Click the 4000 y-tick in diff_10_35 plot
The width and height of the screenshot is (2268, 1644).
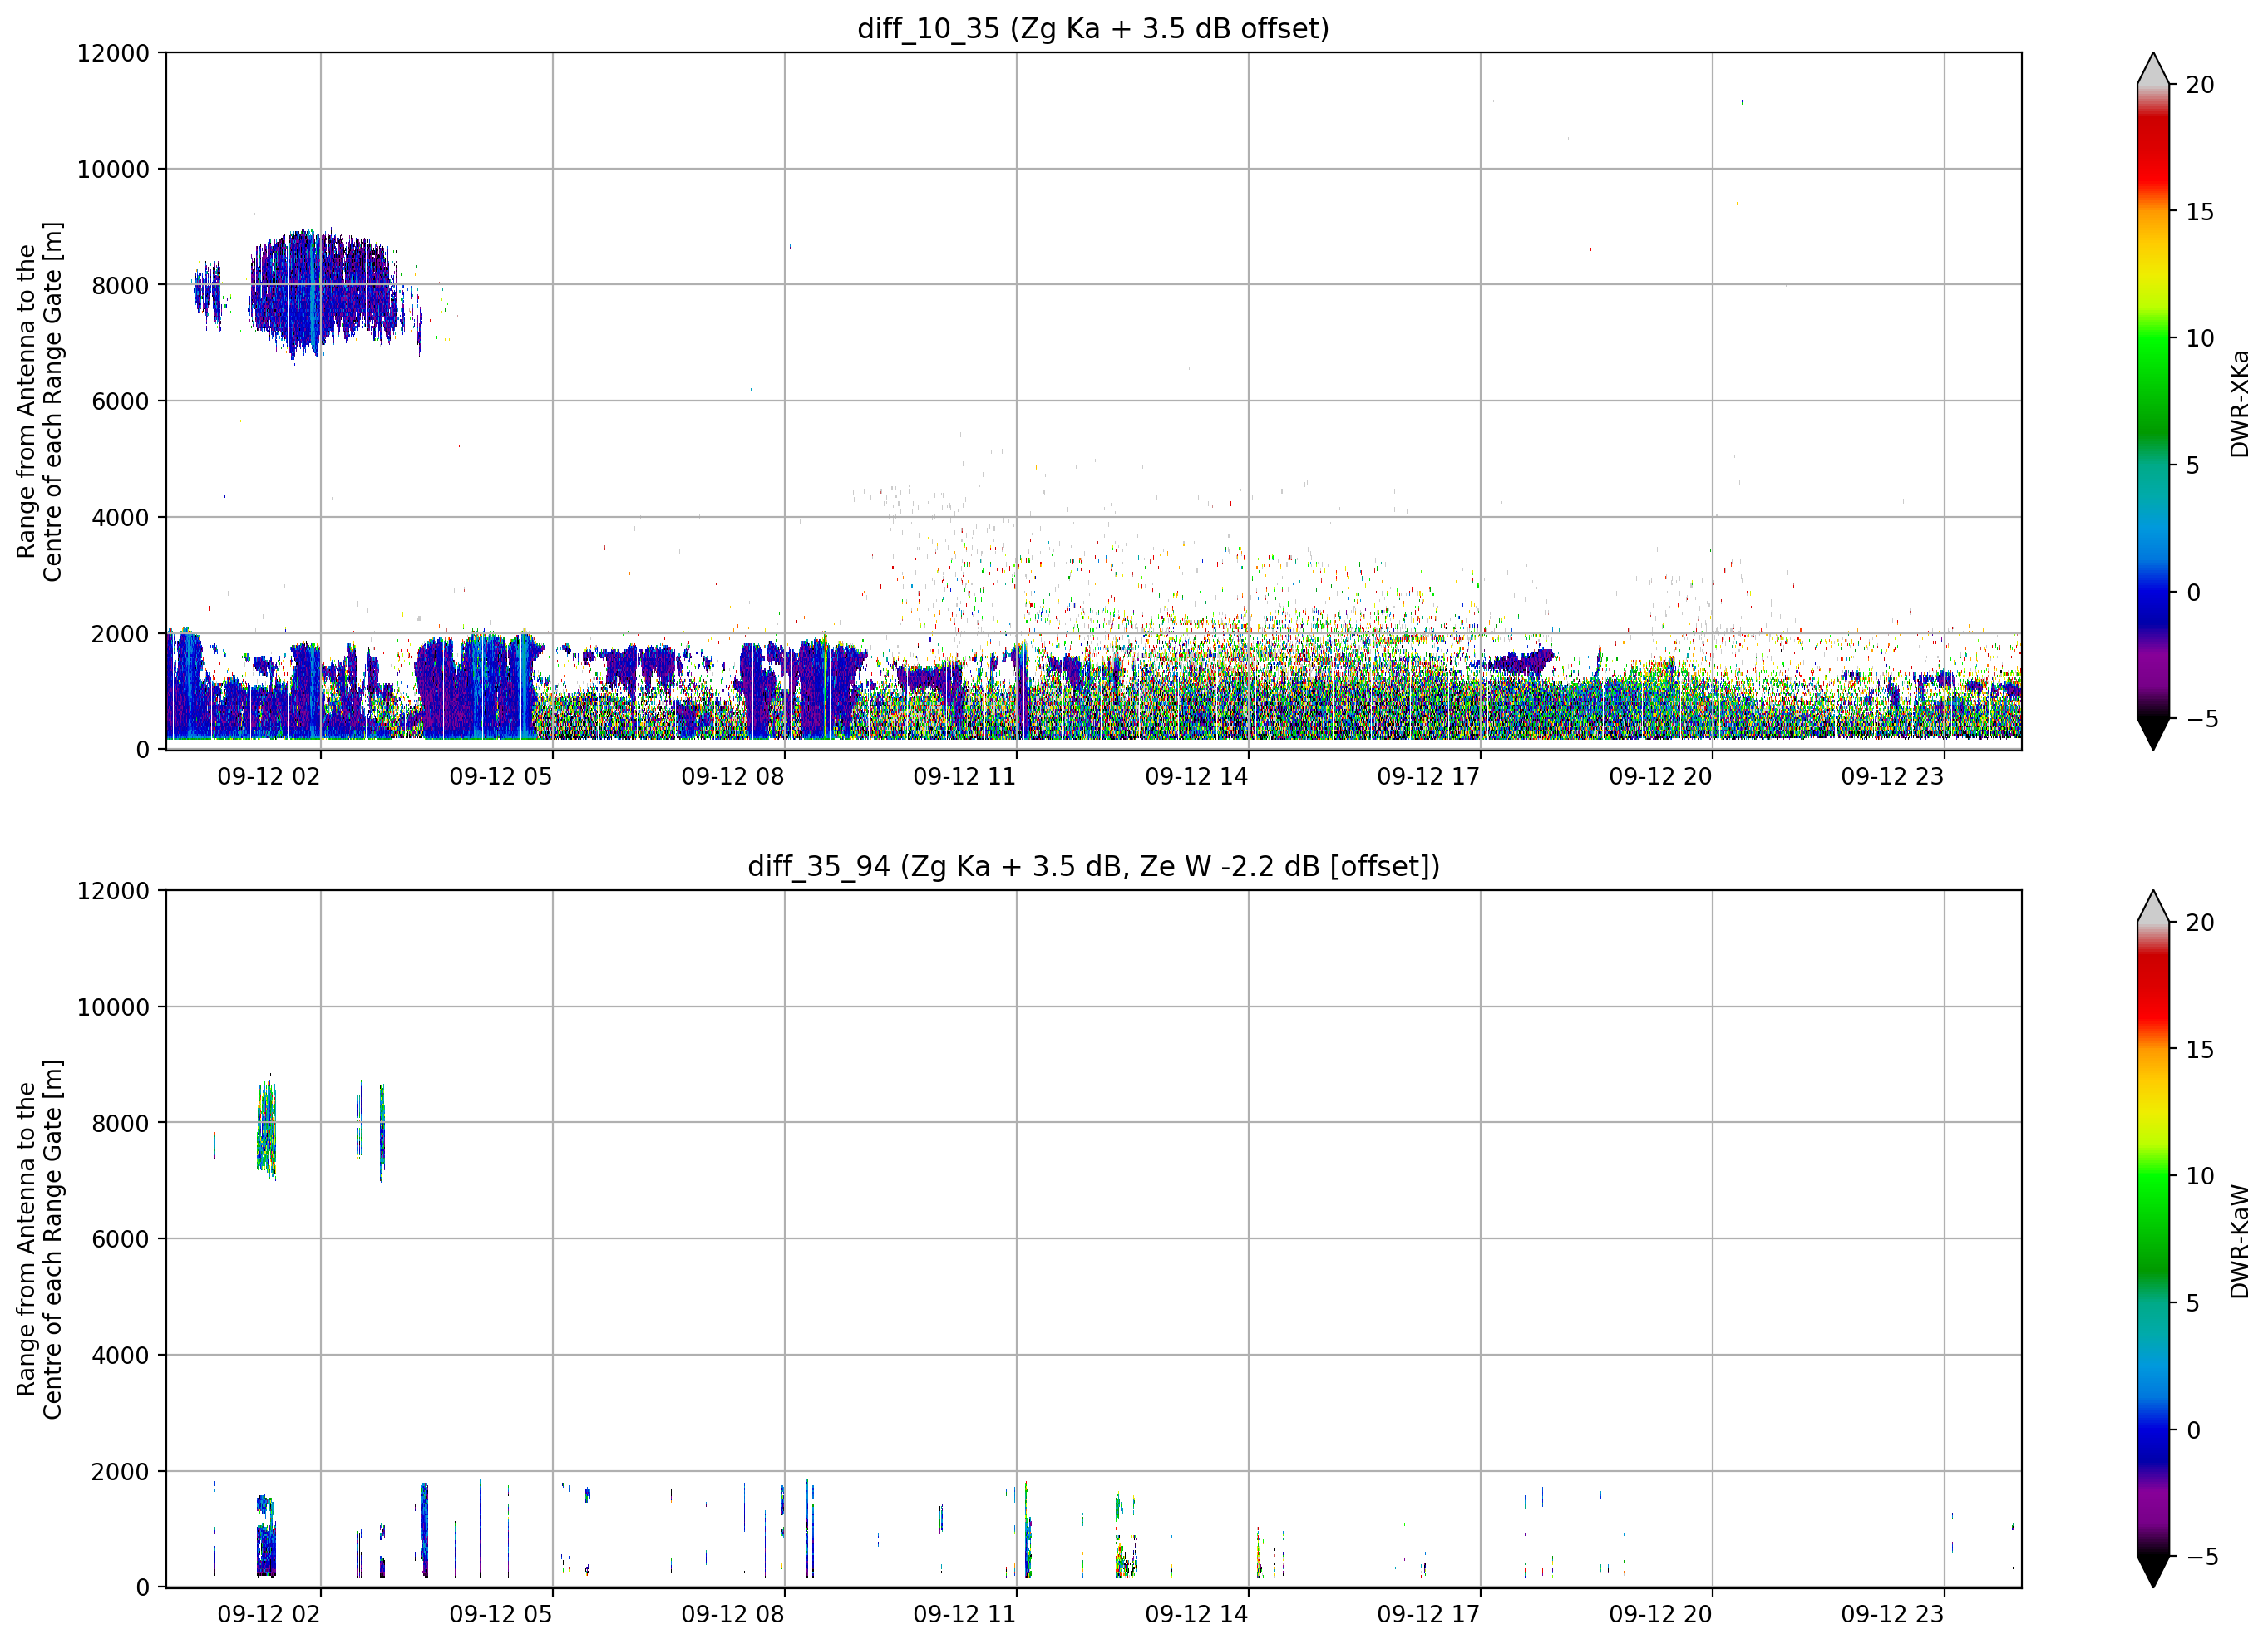click(x=120, y=518)
